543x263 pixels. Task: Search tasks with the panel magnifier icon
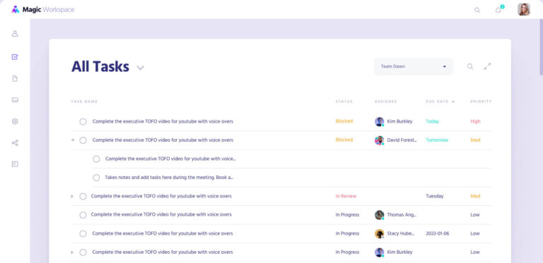pyautogui.click(x=470, y=66)
